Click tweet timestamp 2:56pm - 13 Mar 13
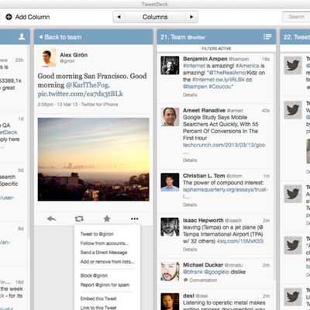The image size is (310, 310). click(58, 105)
